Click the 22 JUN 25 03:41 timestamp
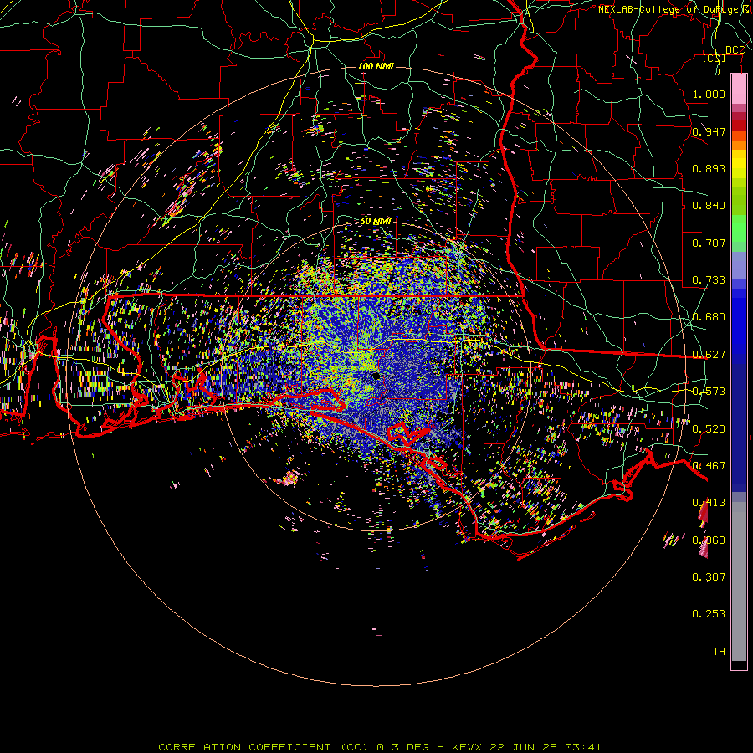Viewport: 753px width, 753px height. (x=545, y=747)
